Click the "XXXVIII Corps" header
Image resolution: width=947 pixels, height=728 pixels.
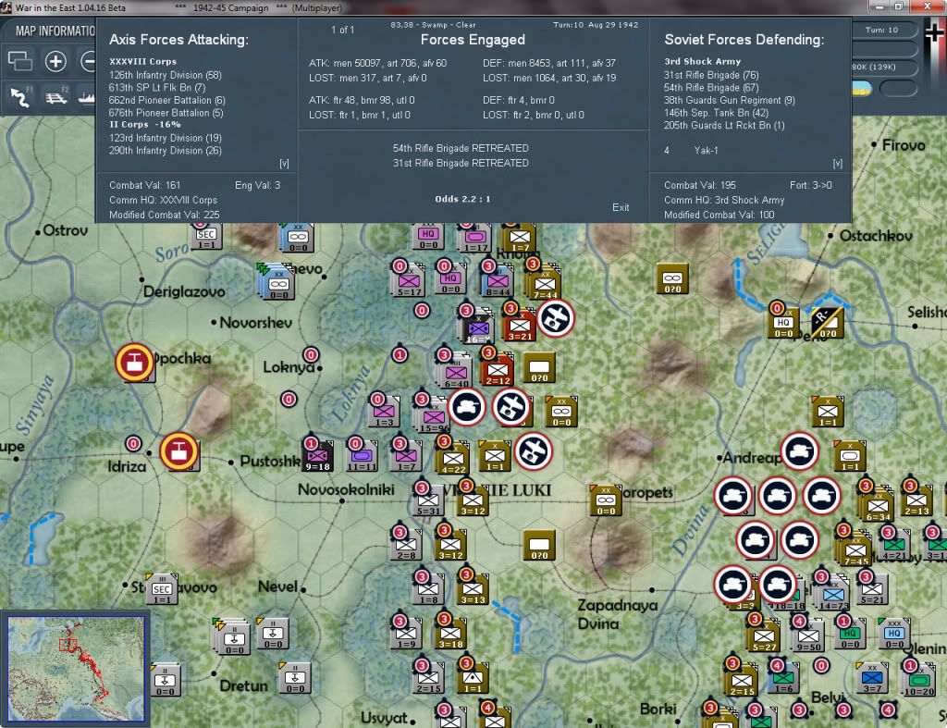pyautogui.click(x=143, y=62)
